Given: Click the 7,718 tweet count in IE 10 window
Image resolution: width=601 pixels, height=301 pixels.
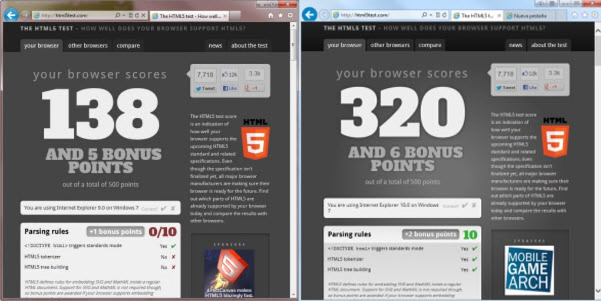Looking at the screenshot, I should 506,74.
